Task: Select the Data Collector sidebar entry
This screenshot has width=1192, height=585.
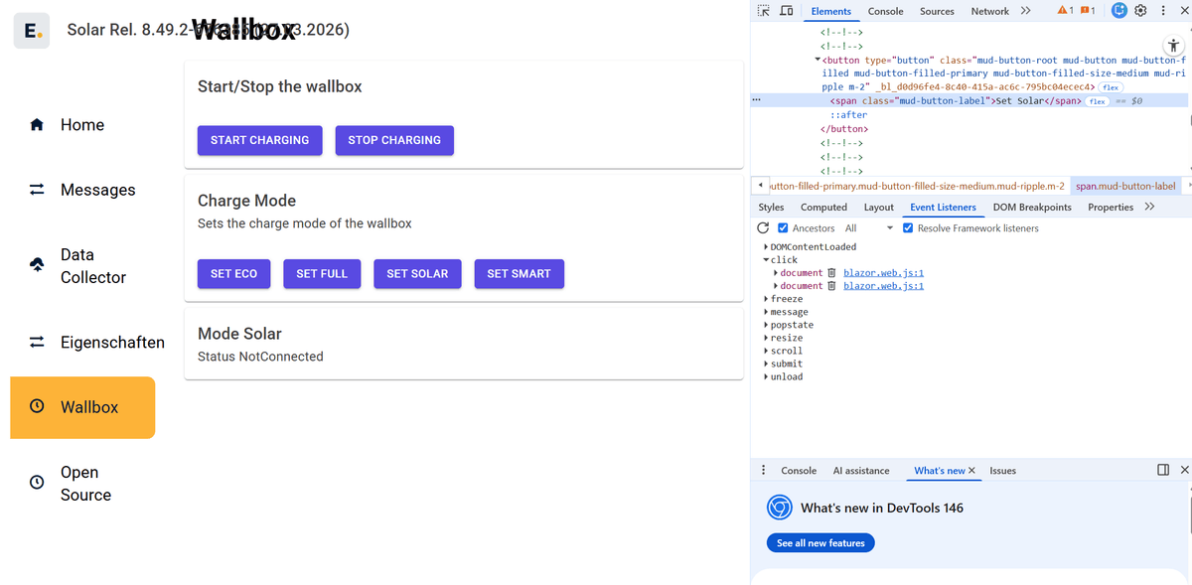Action: click(x=81, y=265)
